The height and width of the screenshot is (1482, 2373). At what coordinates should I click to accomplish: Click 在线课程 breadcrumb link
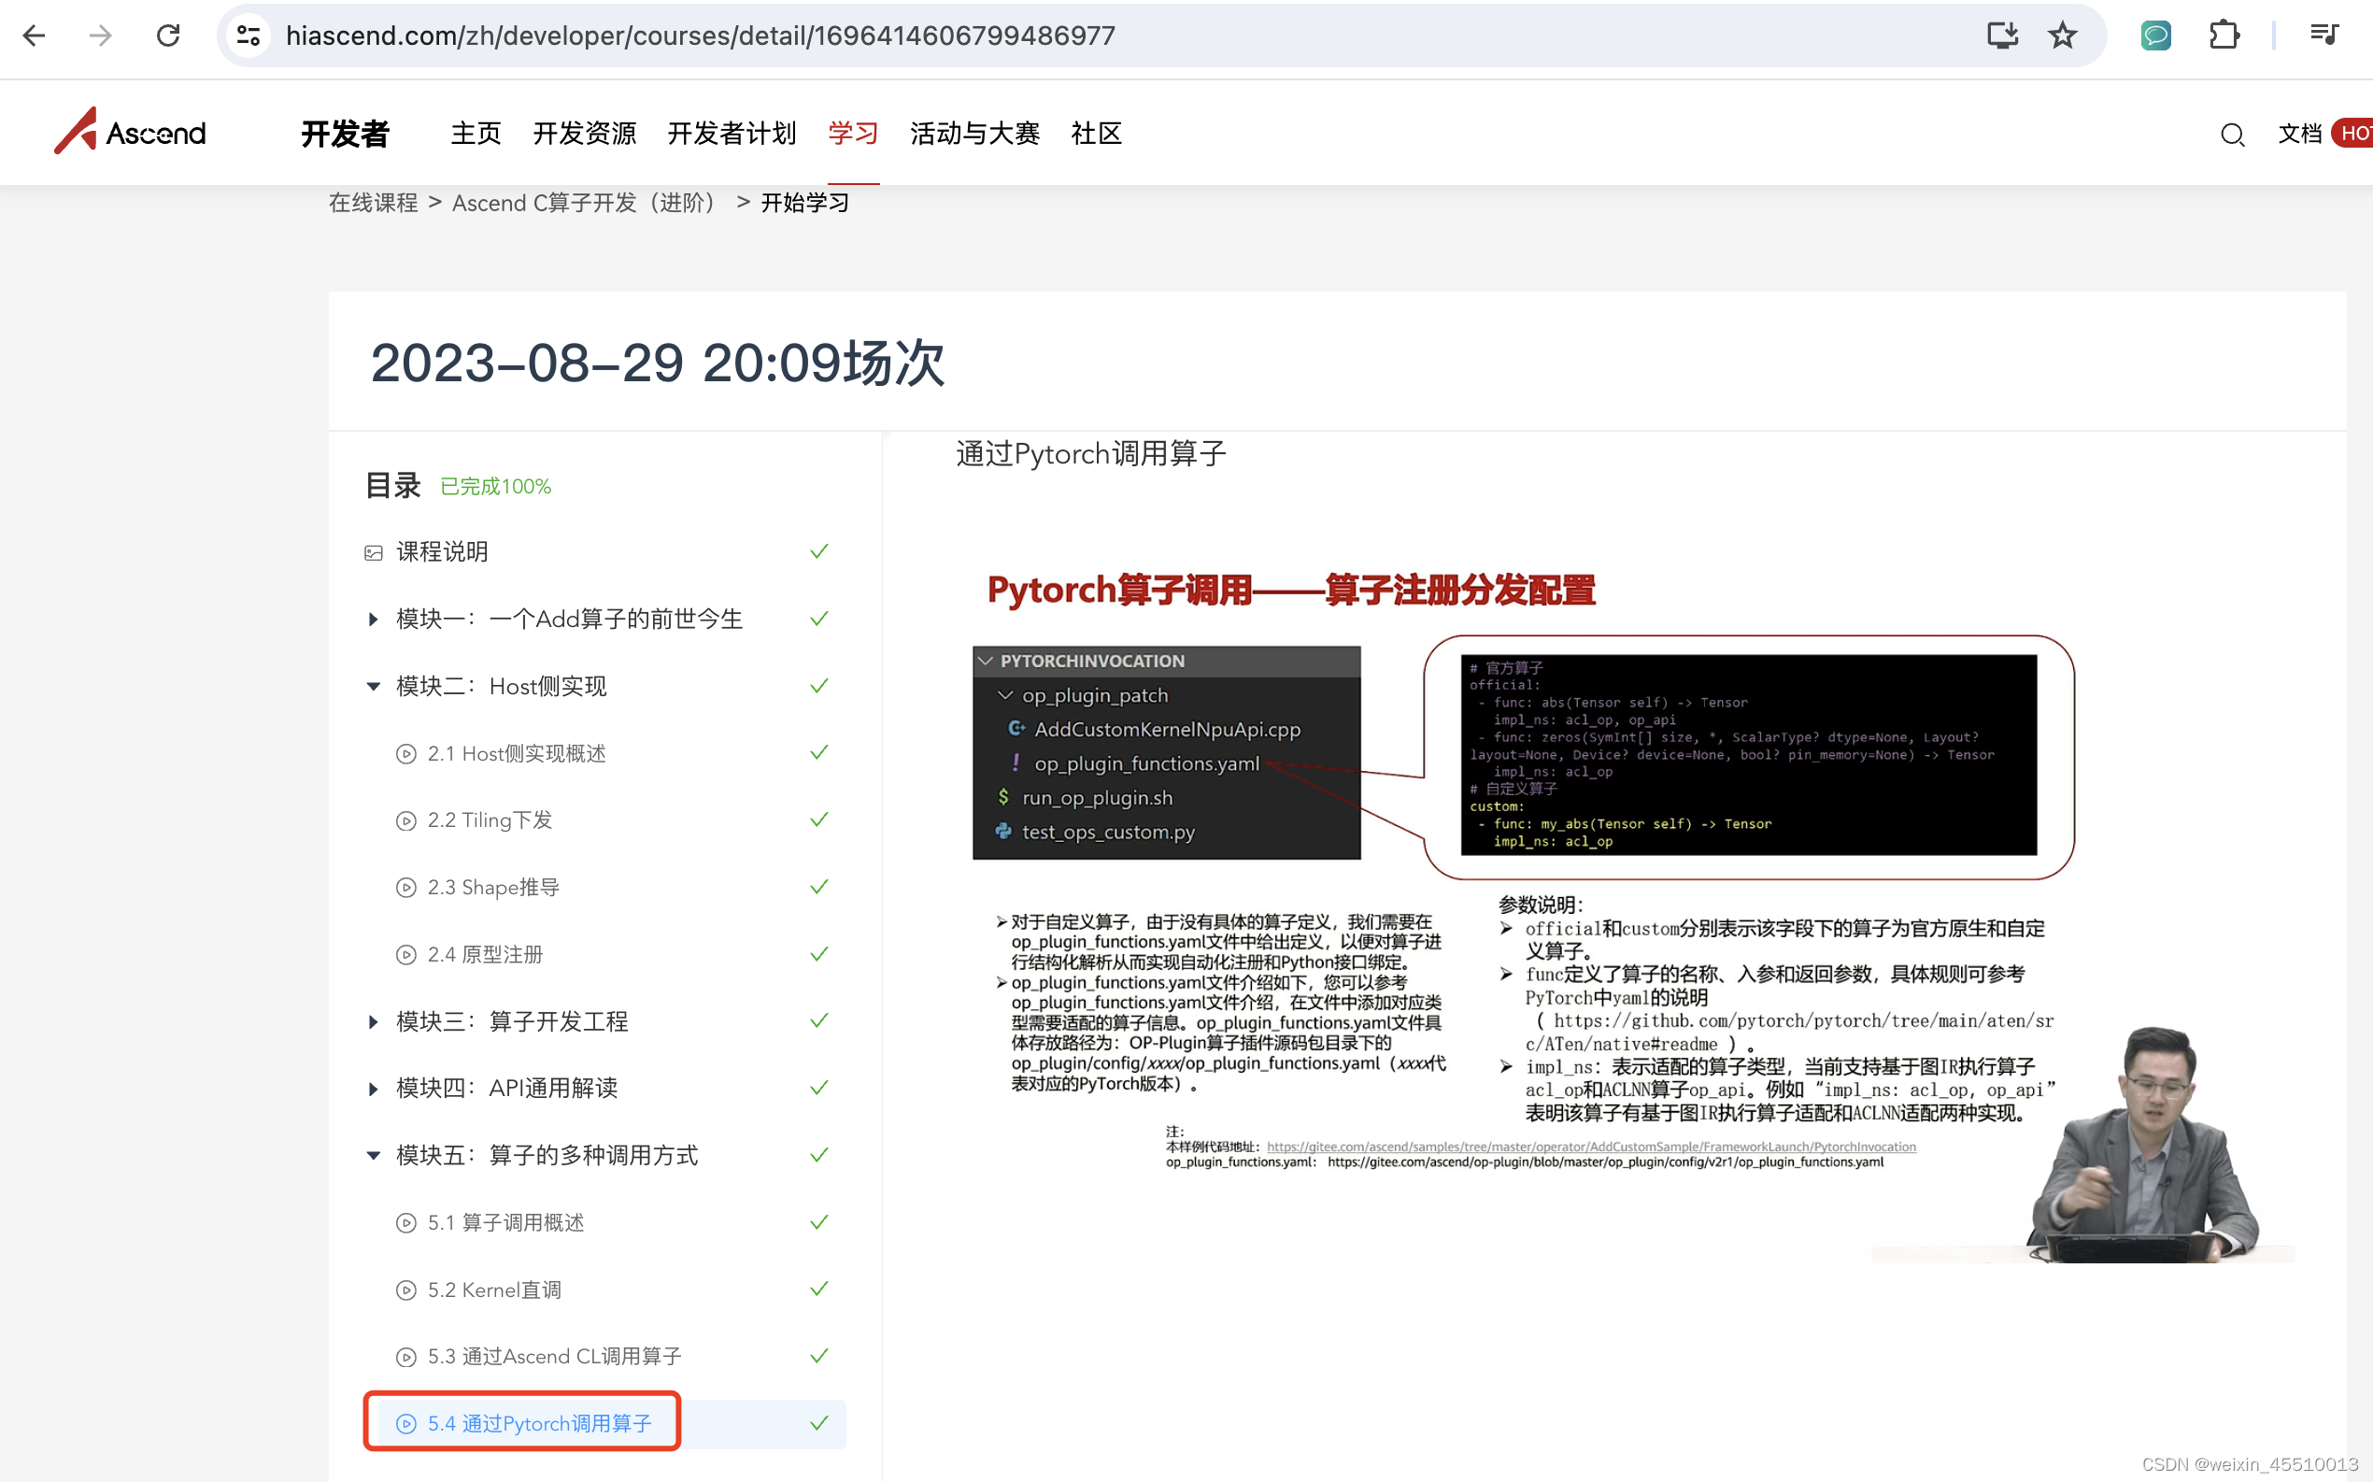pyautogui.click(x=373, y=203)
